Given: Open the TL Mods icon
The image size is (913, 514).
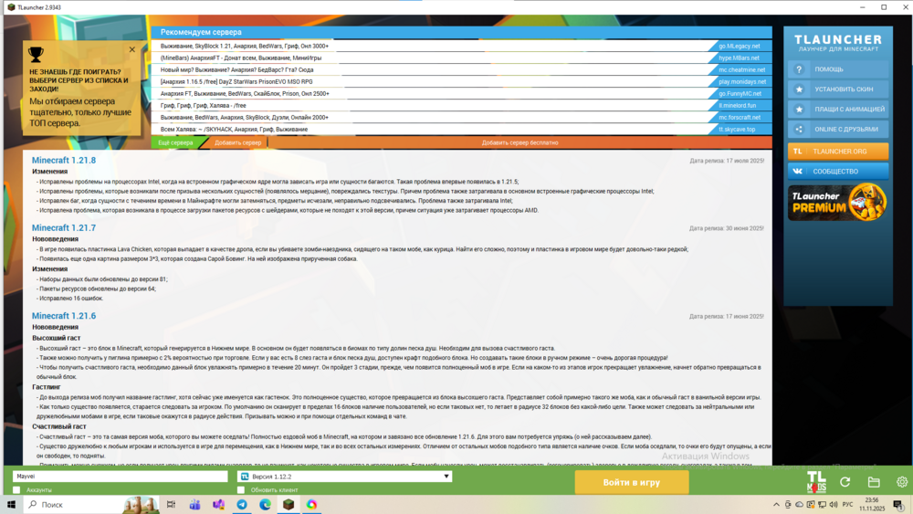Looking at the screenshot, I should (x=816, y=481).
